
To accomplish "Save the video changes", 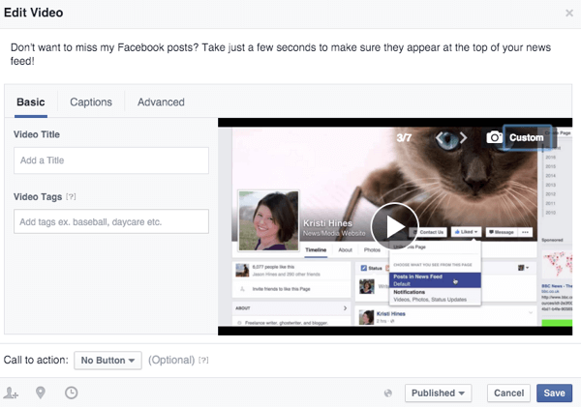I will (554, 392).
